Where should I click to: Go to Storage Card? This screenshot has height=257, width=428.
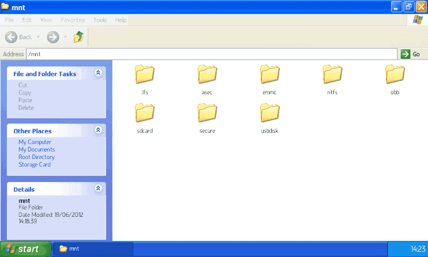pos(35,164)
